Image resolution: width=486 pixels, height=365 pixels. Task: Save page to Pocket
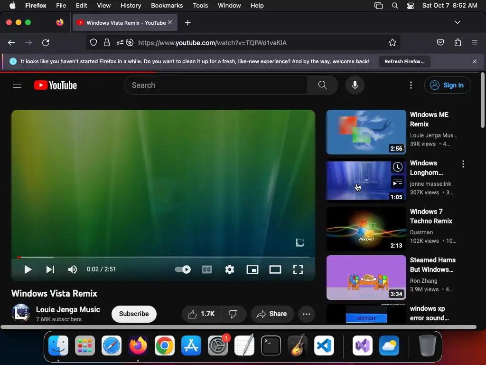tap(440, 42)
